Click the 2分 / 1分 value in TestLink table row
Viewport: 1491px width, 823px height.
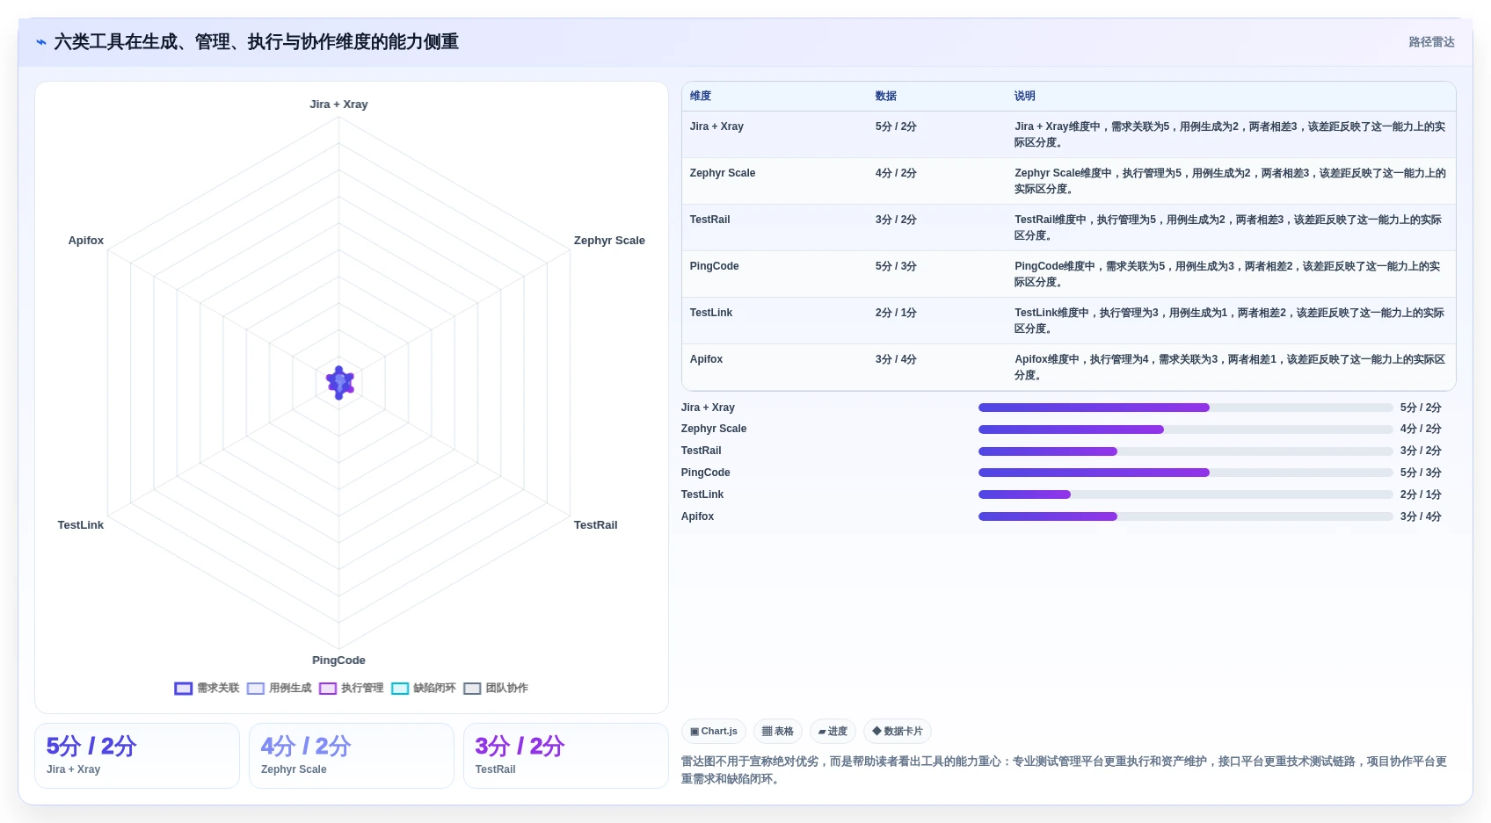click(x=896, y=313)
